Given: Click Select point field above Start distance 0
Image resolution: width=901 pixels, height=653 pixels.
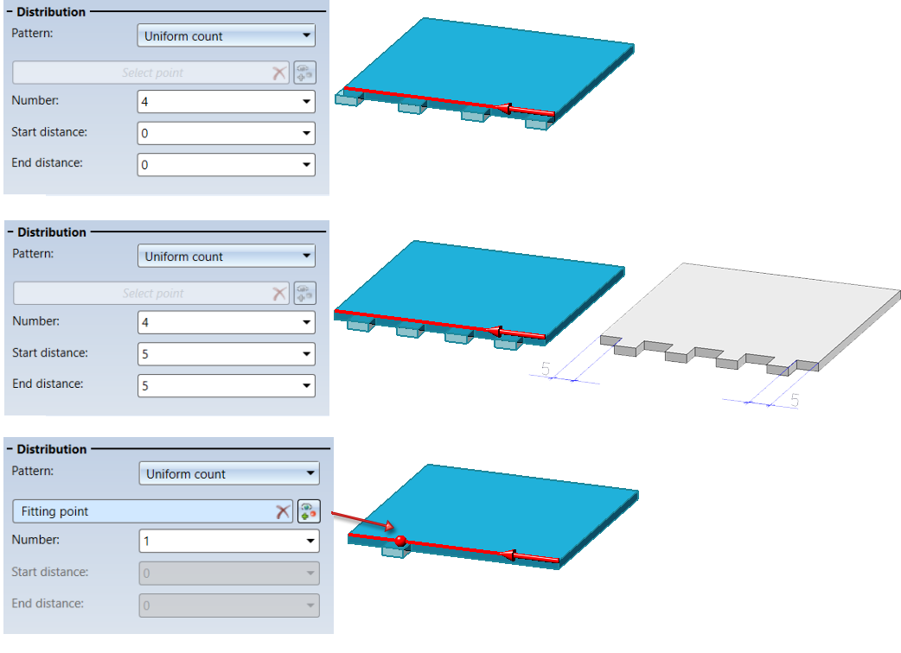Looking at the screenshot, I should coord(150,73).
